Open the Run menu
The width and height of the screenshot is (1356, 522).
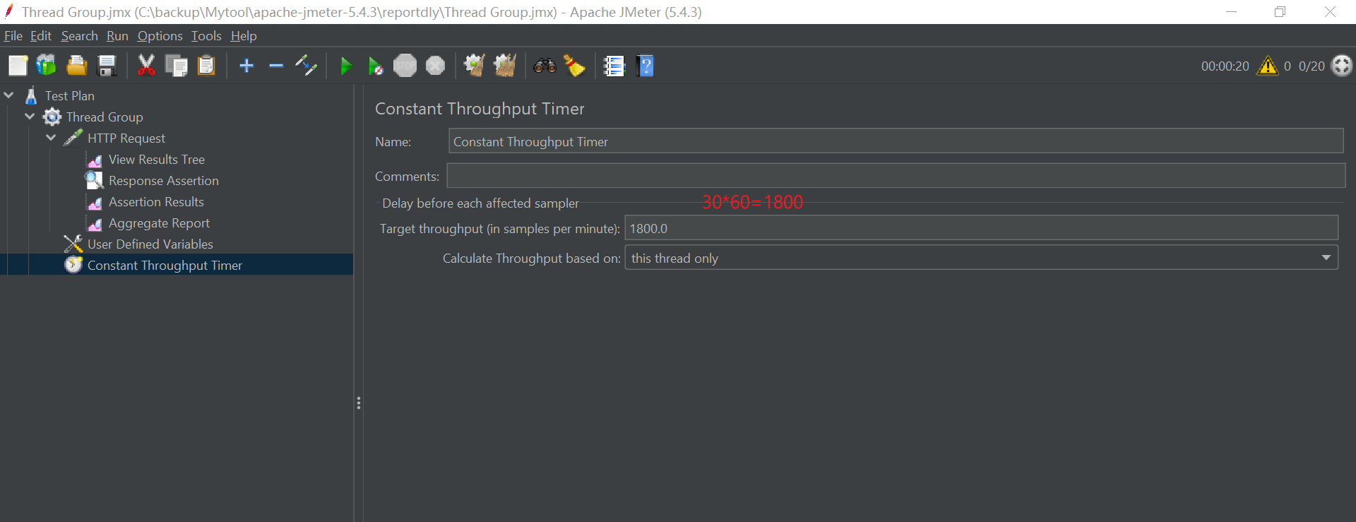pyautogui.click(x=117, y=36)
